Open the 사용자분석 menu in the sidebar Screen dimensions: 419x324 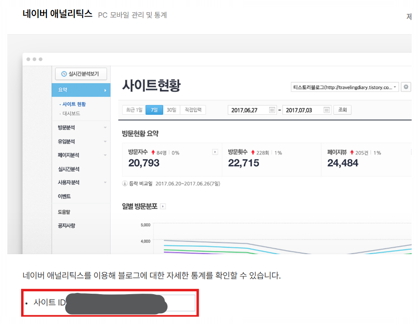coord(68,182)
